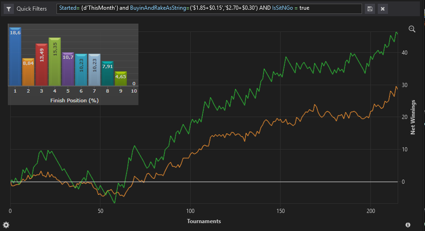Viewport: 425px width, 231px height.
Task: Select the teal 7,91 eighth place bar
Action: (x=107, y=74)
